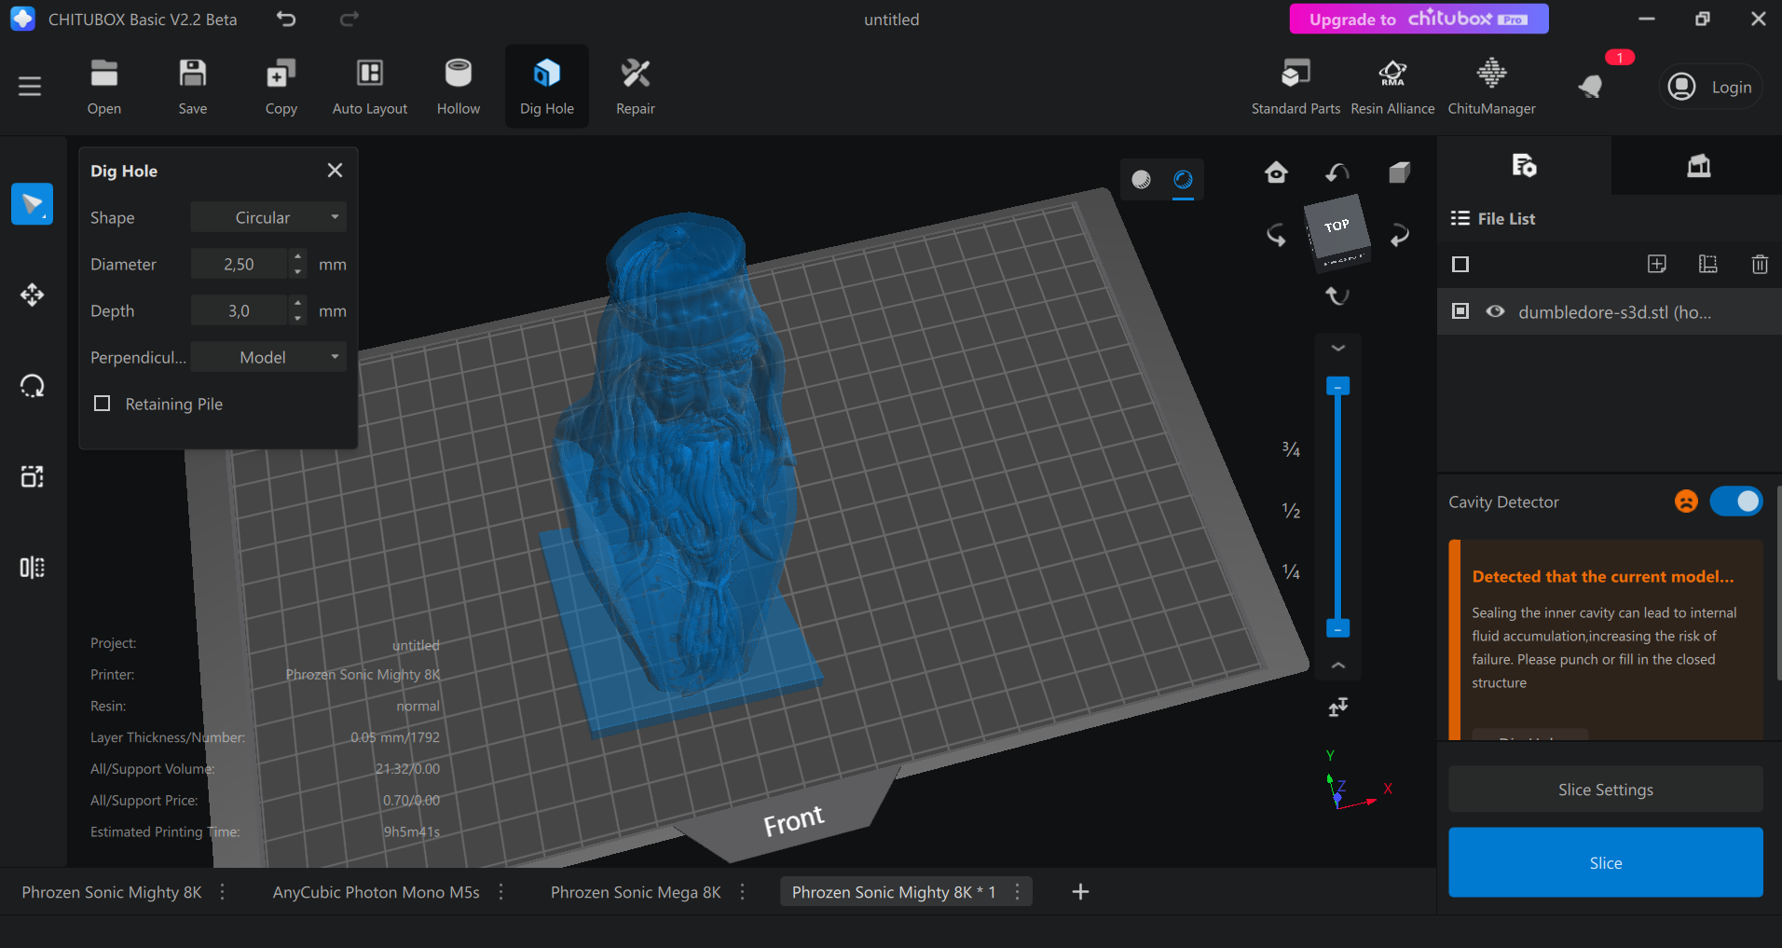Screen dimensions: 1782x948
Task: Activate the Scale tool in sidebar
Action: point(32,476)
